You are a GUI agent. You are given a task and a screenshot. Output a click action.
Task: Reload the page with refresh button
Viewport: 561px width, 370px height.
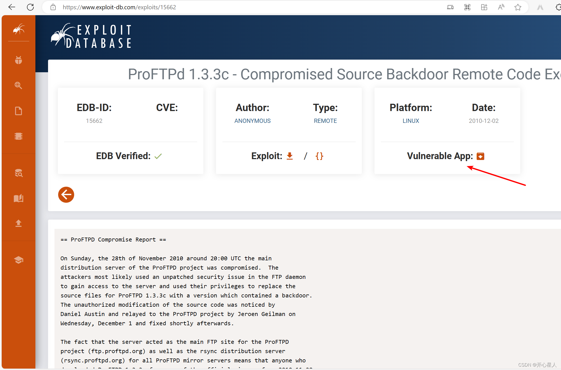[30, 7]
